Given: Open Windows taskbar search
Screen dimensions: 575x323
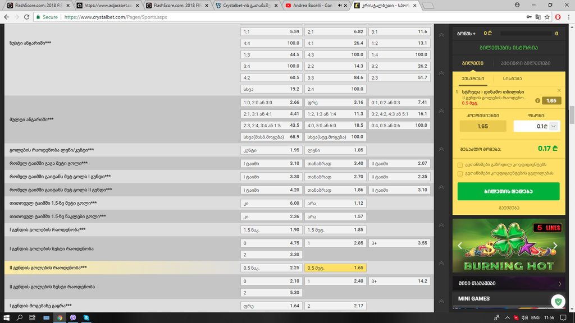Looking at the screenshot, I should pyautogui.click(x=20, y=317).
